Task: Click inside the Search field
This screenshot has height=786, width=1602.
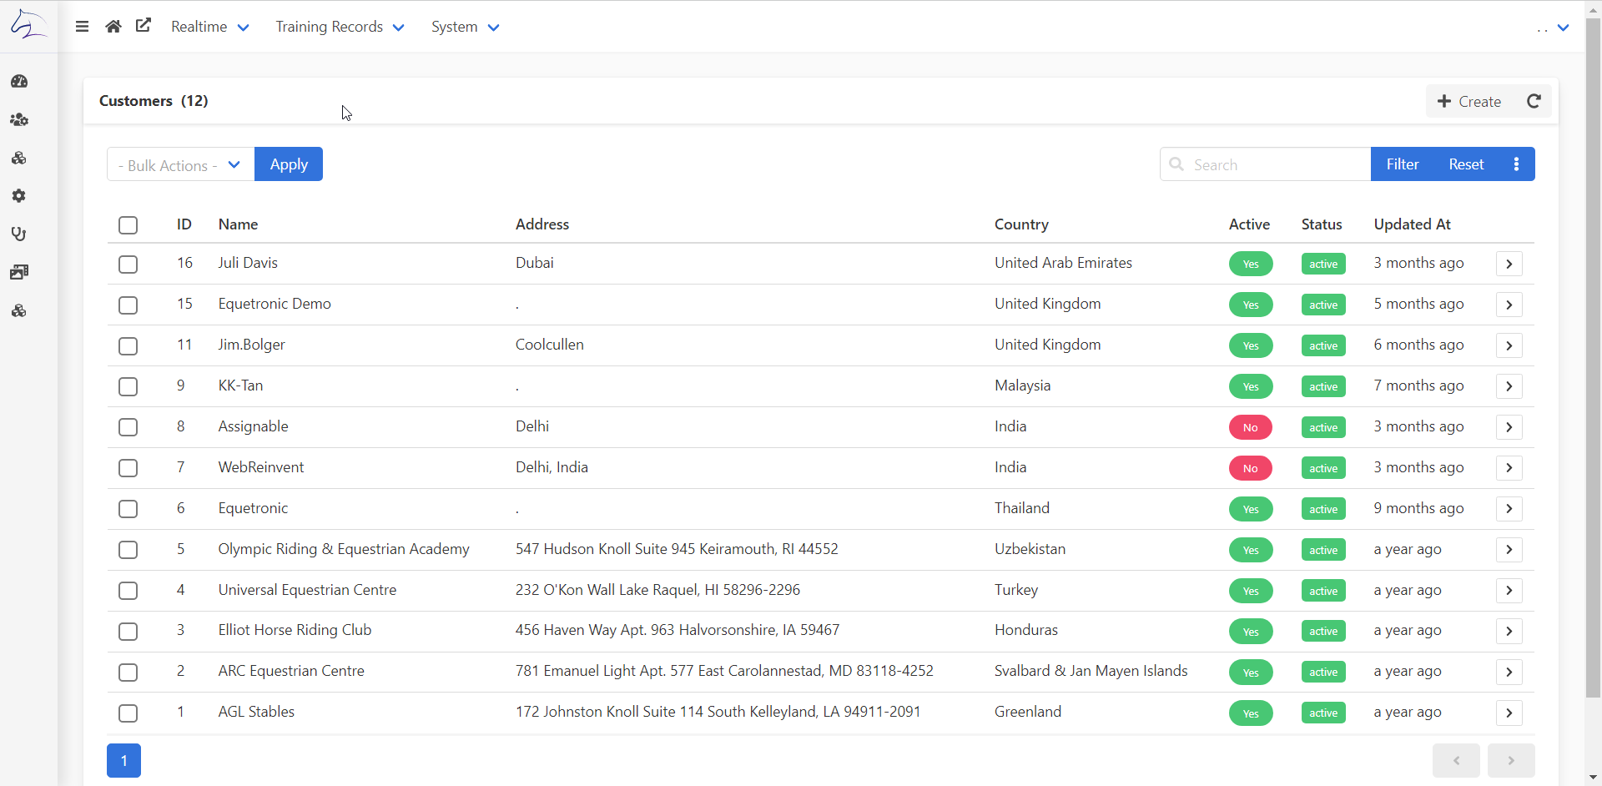Action: (1268, 164)
